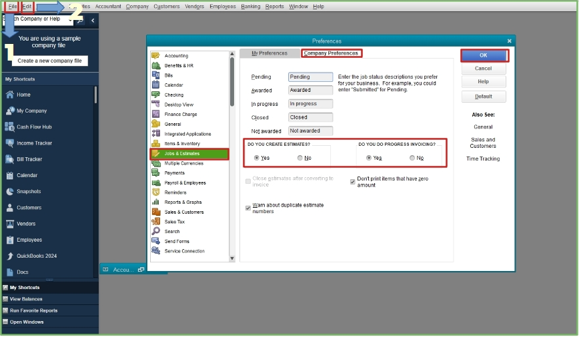Click the Default button
The image size is (579, 337).
coord(484,97)
